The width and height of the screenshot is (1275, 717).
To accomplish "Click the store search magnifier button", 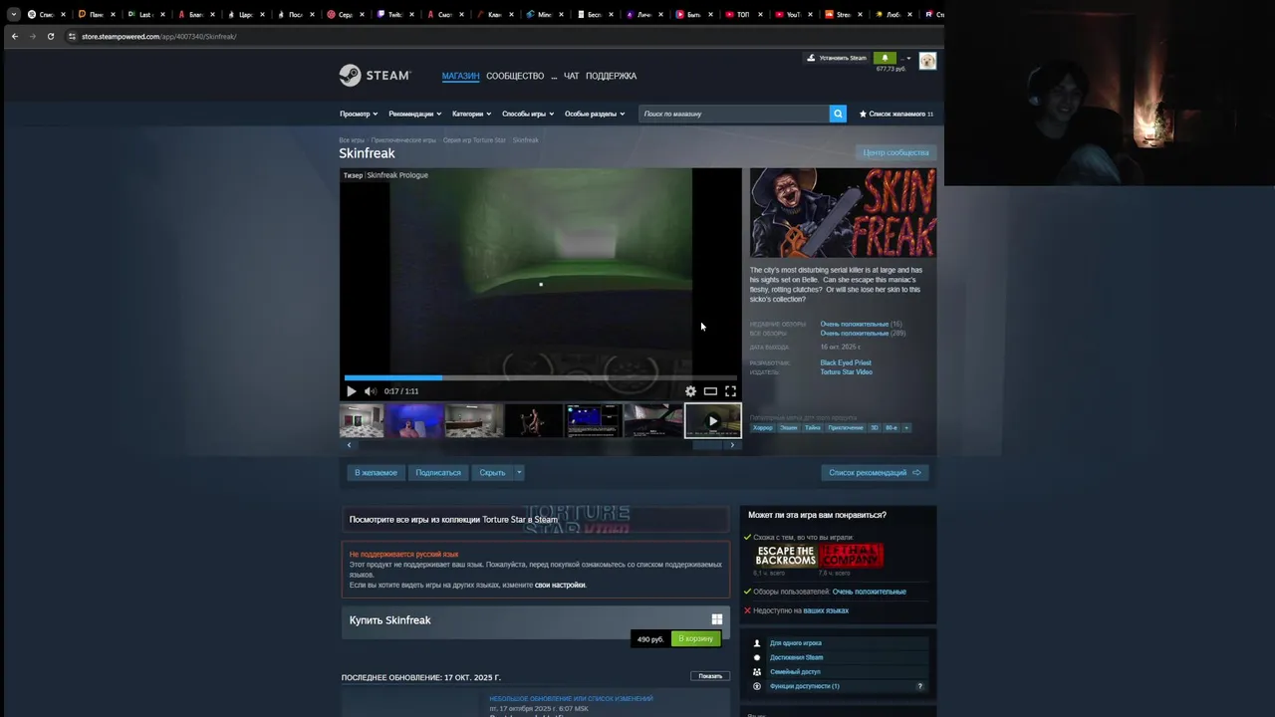I will [838, 114].
